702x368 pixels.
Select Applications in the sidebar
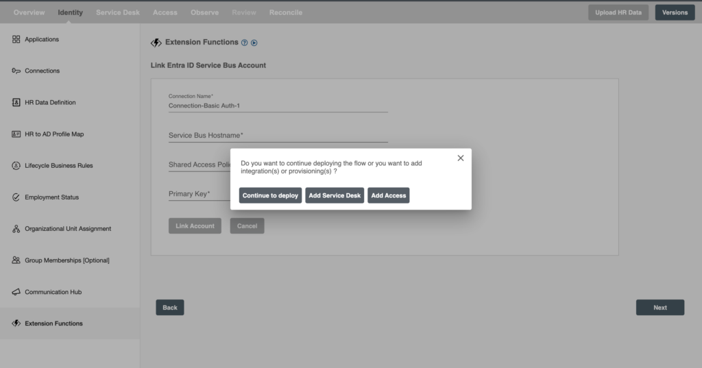click(70, 39)
